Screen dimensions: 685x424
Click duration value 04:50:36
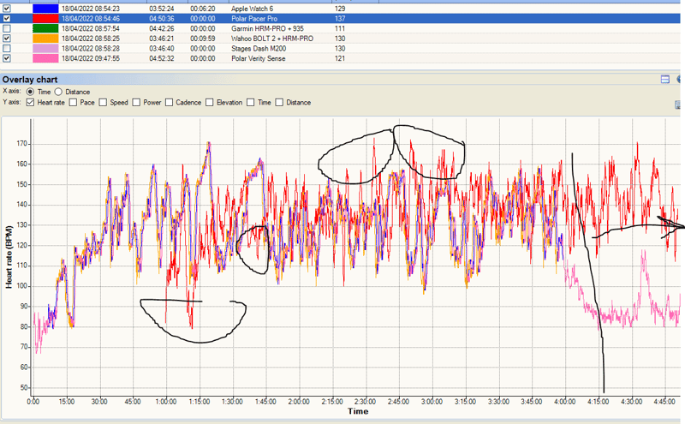pos(162,18)
